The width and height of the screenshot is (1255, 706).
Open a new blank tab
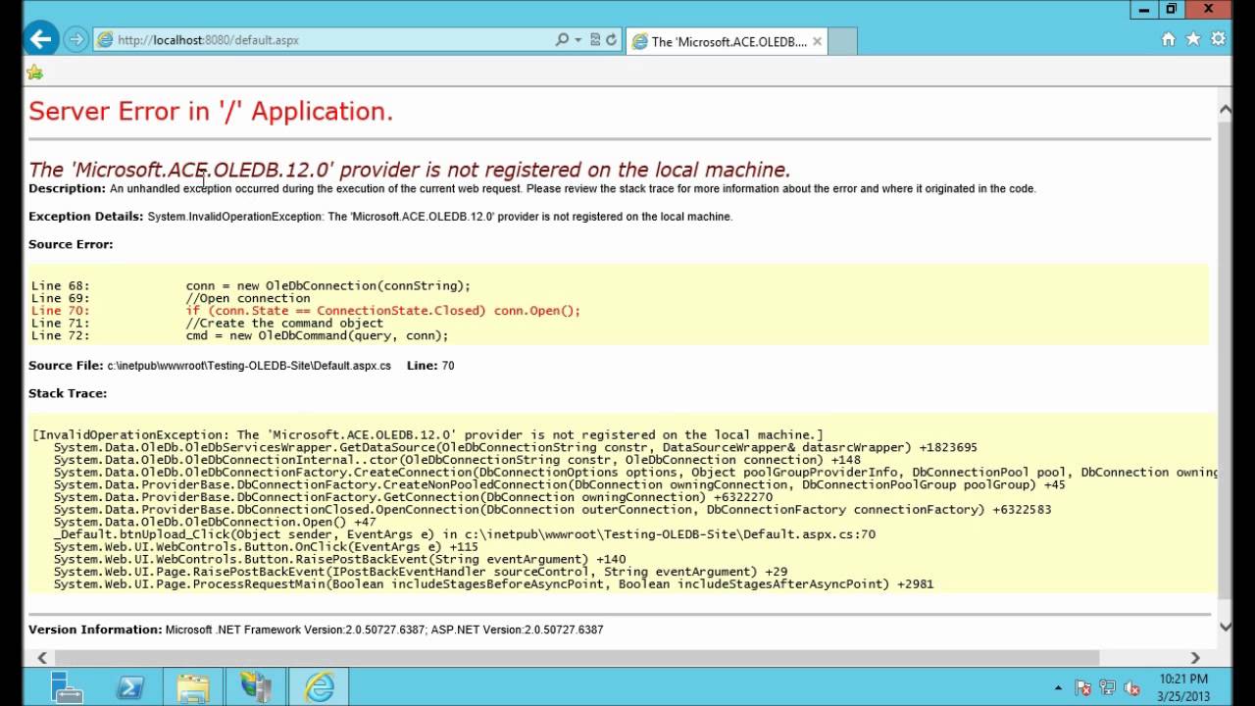[x=842, y=41]
